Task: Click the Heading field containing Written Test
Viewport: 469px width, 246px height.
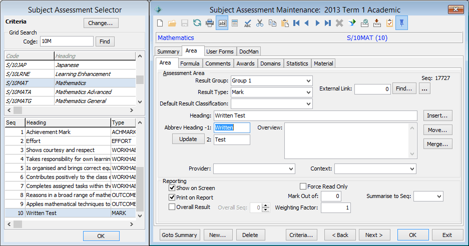Action: pos(315,115)
